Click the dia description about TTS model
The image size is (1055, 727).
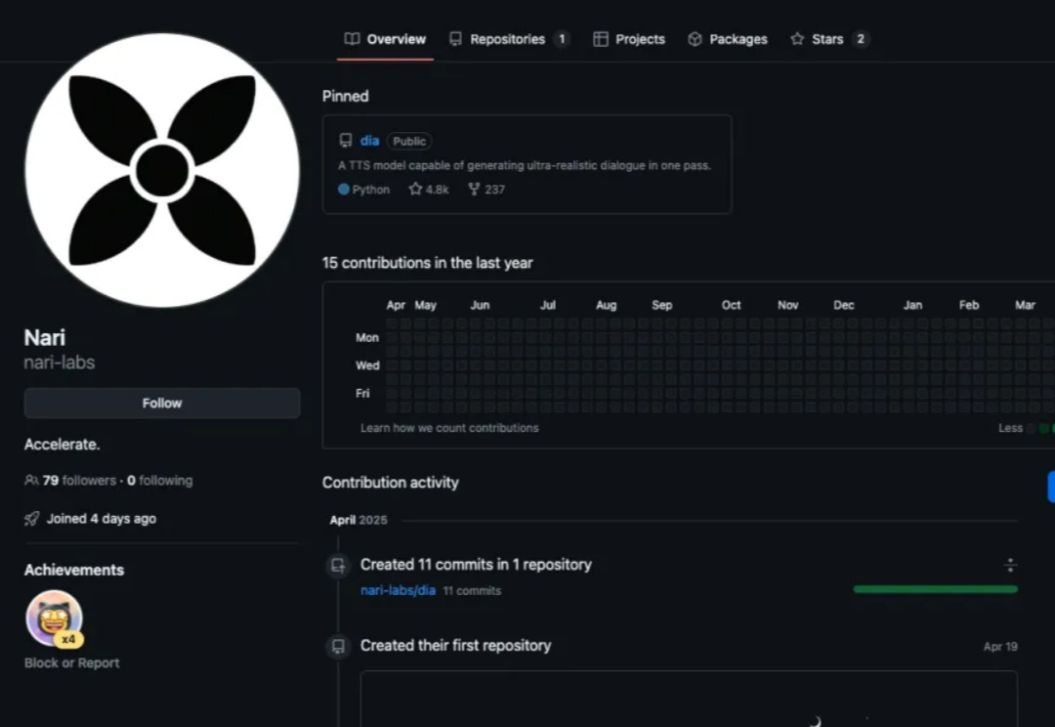[525, 165]
